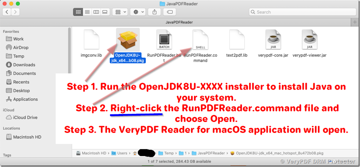This screenshot has height=167, width=360.
Task: Focus the Search field
Action: pyautogui.click(x=302, y=12)
